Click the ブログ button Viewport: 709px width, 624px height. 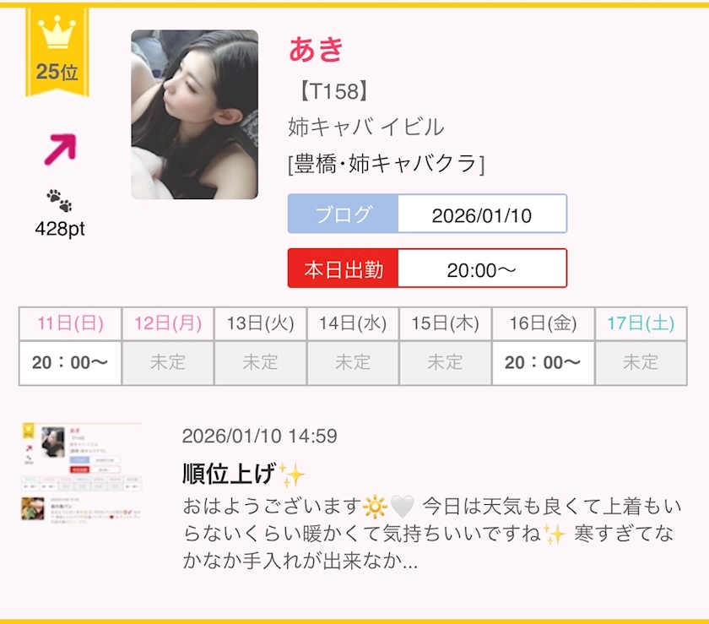[344, 214]
